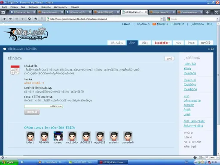
Task: Click the wand icon beside the home button
Action: click(42, 19)
